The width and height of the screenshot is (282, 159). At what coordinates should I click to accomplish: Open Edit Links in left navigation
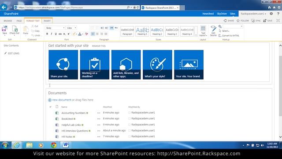[12, 53]
